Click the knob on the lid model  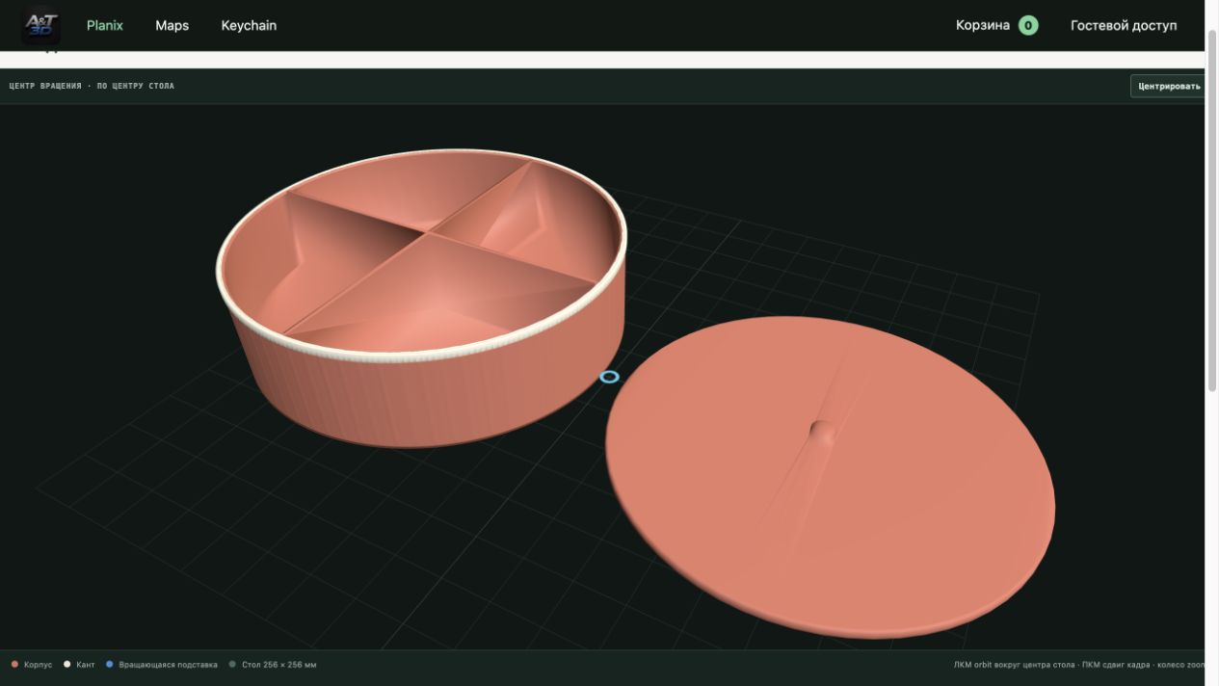(x=822, y=430)
